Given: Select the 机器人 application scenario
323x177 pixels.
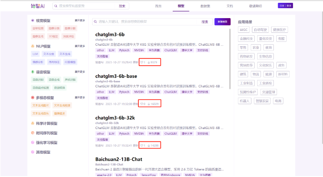Looking at the screenshot, I should pyautogui.click(x=244, y=101).
